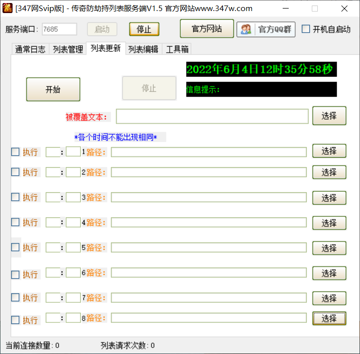
Task: Focus the 被覆盖文本 text field
Action: (212, 116)
